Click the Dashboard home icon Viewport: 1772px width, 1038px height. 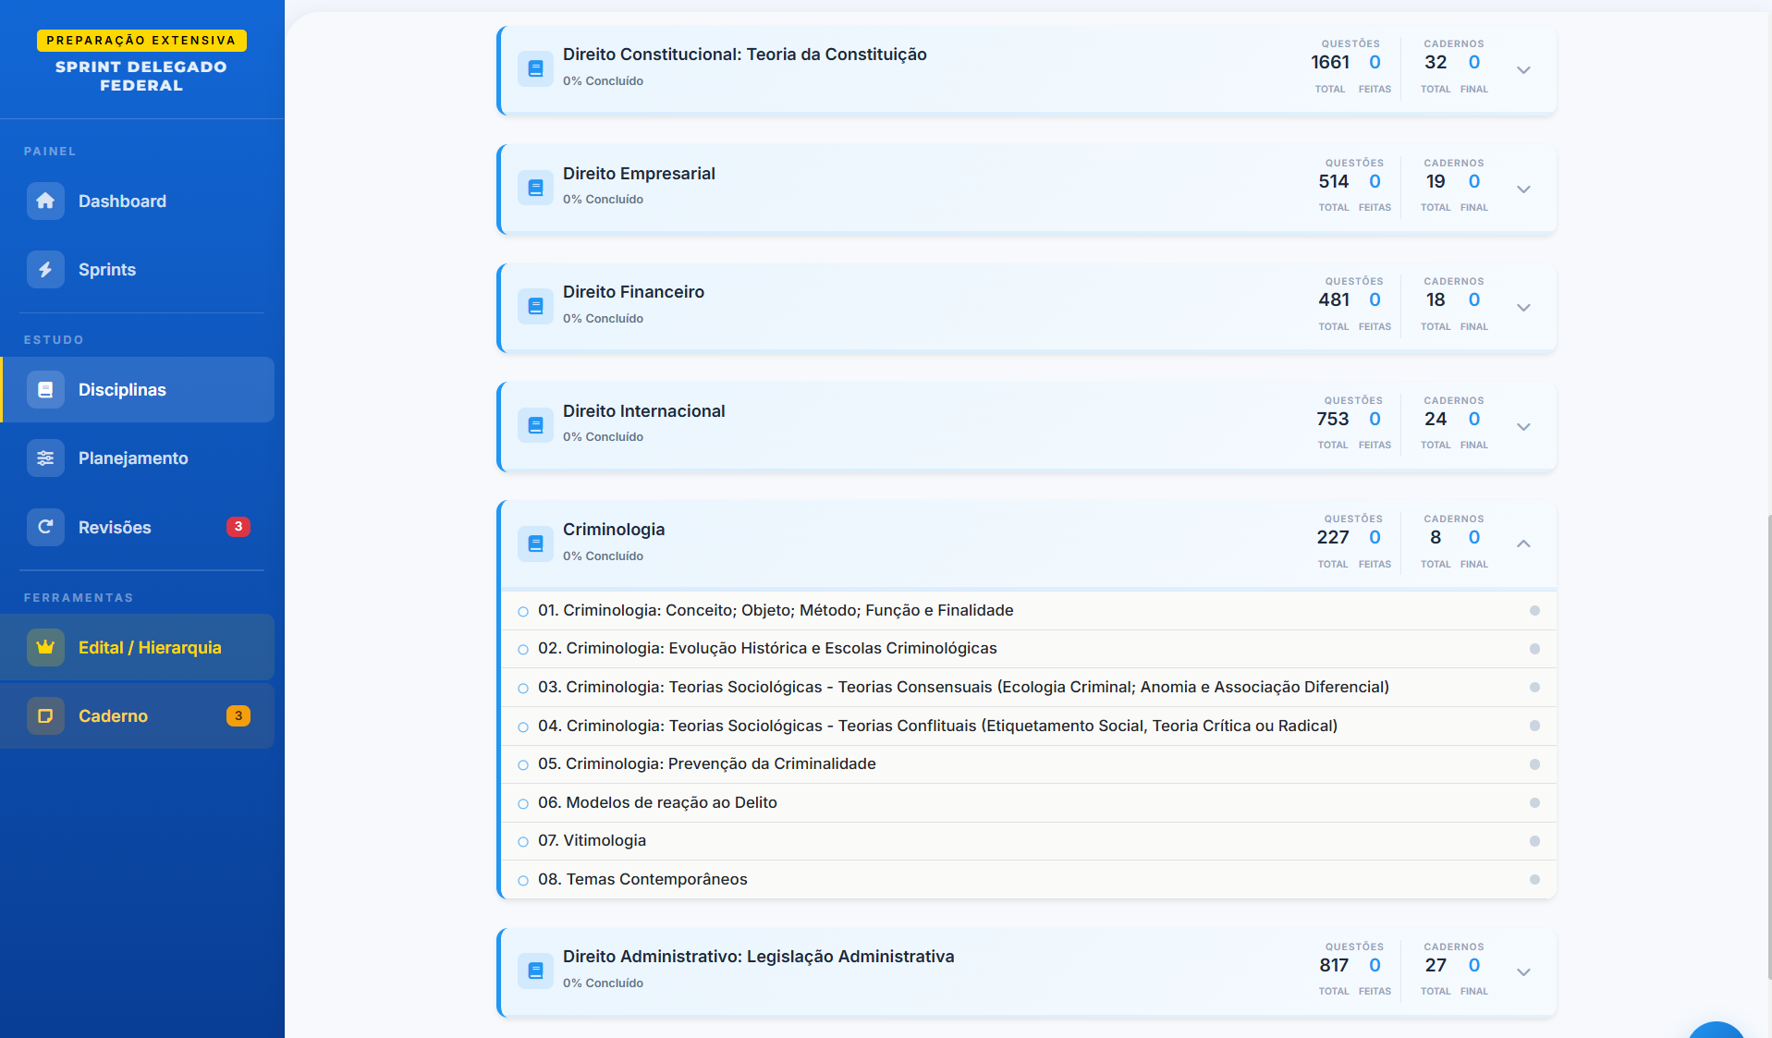45,201
